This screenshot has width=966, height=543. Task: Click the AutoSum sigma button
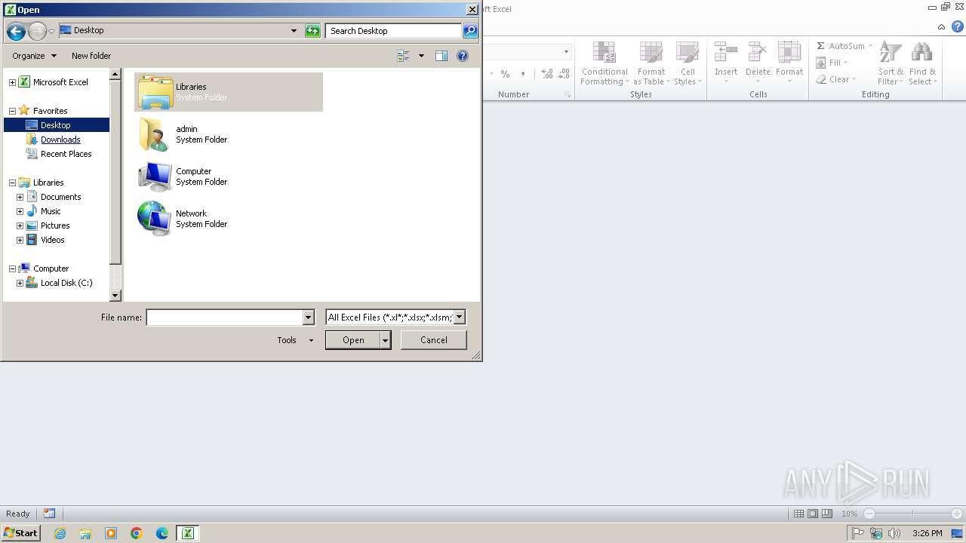click(x=844, y=46)
